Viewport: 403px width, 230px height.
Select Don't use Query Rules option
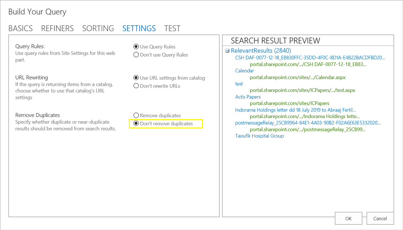click(x=136, y=55)
